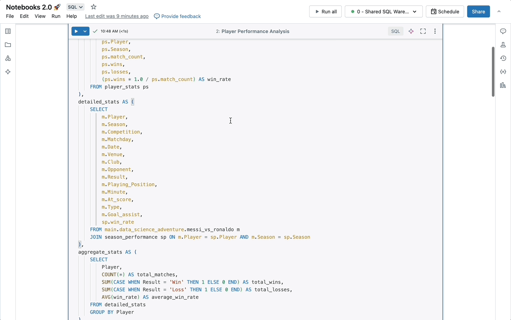
Task: Open the table of contents sidebar
Action: click(8, 31)
